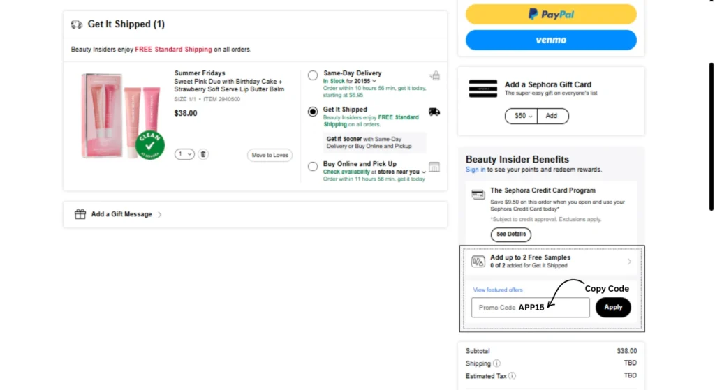Click the Sephora gift card image

[x=483, y=89]
